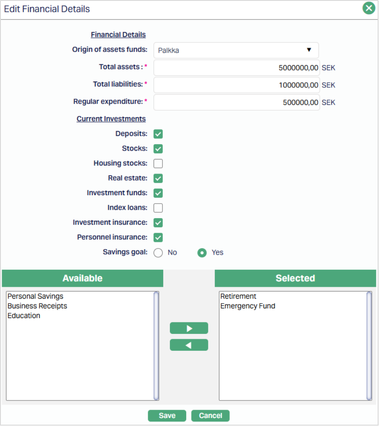Select Education in the Available list
This screenshot has width=379, height=426.
[24, 316]
